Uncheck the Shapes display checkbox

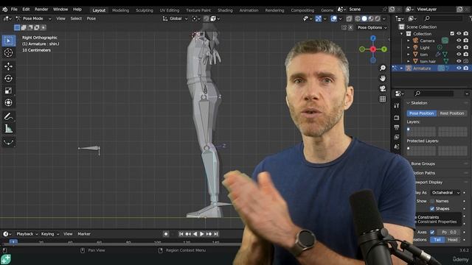click(432, 208)
